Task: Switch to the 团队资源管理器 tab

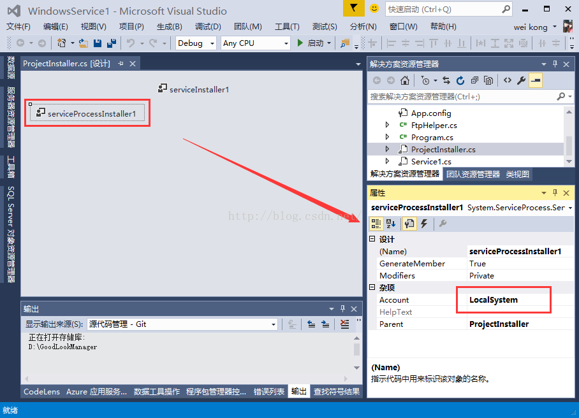Action: [x=473, y=174]
